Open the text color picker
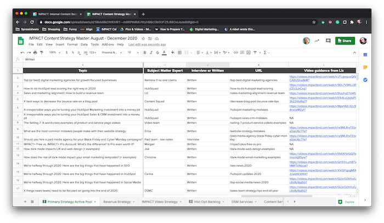384x223 pixels. pos(164,53)
